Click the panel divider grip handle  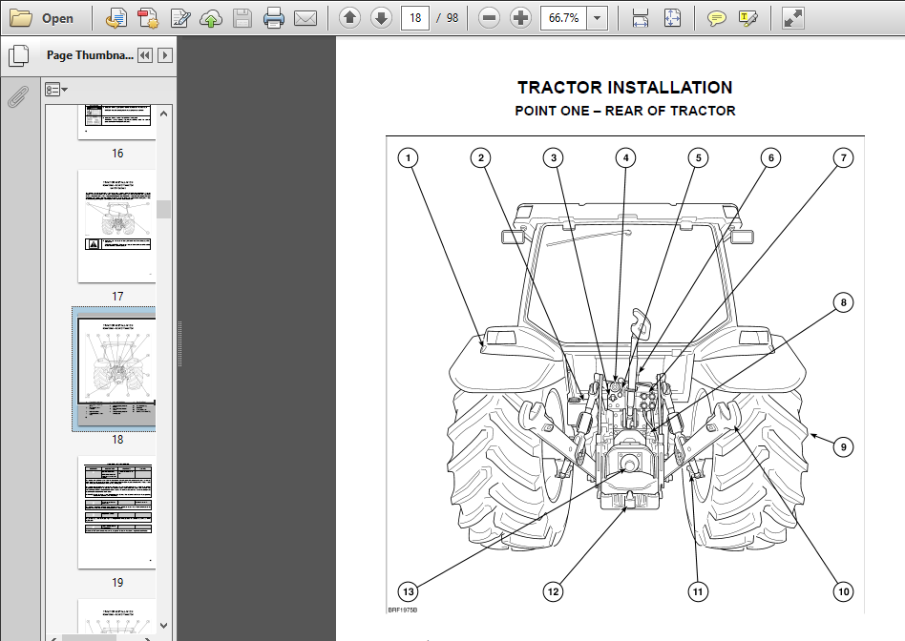pyautogui.click(x=179, y=343)
